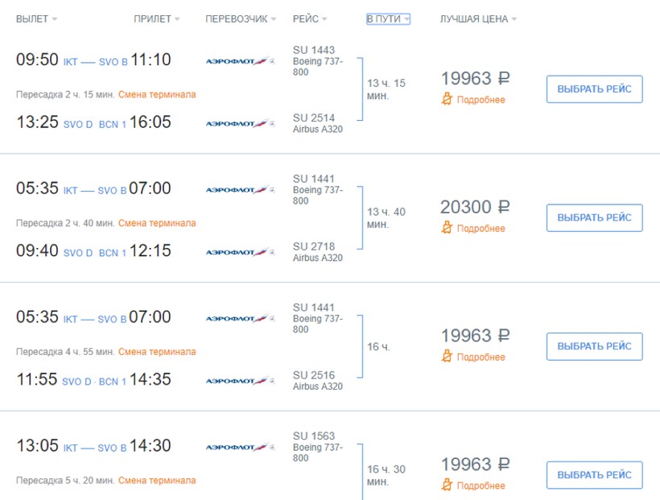Select the 16 ч. flight using ВЫБРАТЬ РЕЙС
The height and width of the screenshot is (500, 660).
pos(594,346)
